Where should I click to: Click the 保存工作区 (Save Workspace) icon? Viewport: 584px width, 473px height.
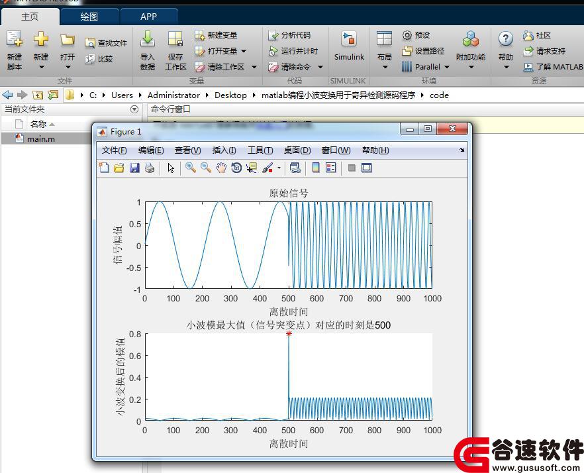(x=175, y=39)
